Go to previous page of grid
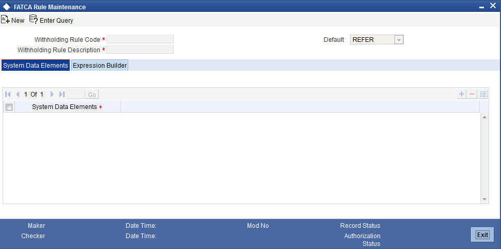Screen dimensions: 501x249 18,95
